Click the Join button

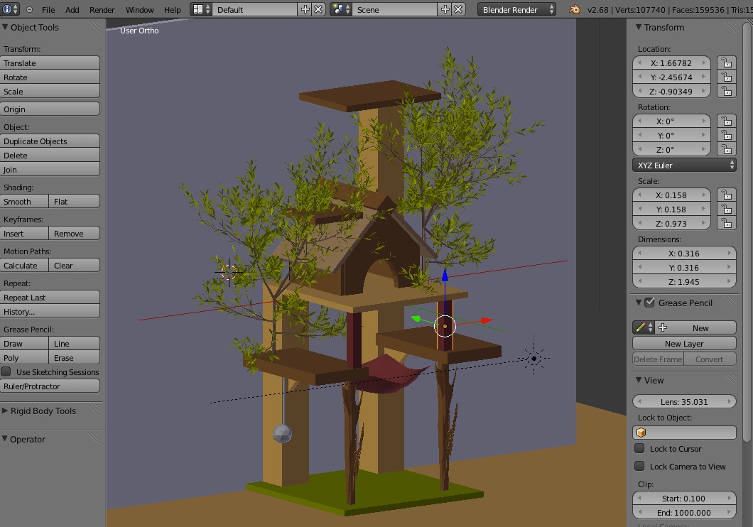pyautogui.click(x=50, y=170)
